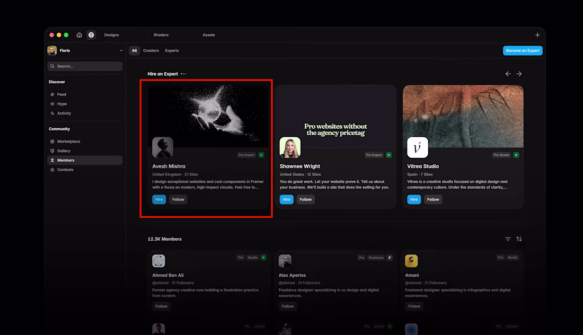Click the next arrow in expert carousel
The height and width of the screenshot is (335, 583).
click(519, 74)
